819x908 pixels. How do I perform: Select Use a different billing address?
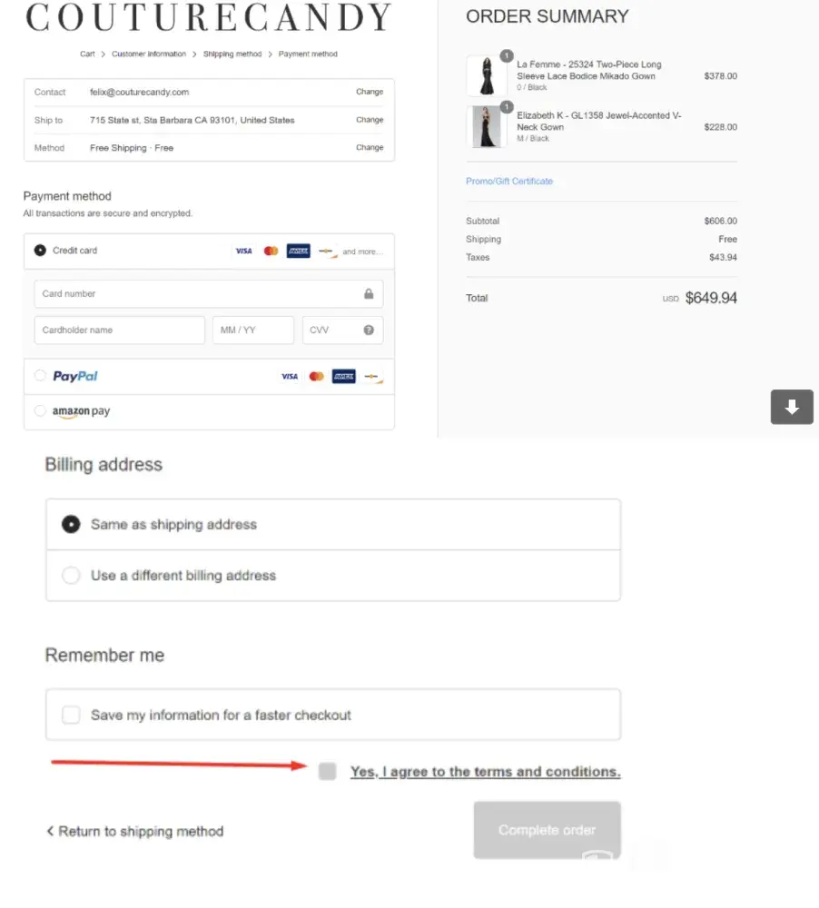pos(71,576)
